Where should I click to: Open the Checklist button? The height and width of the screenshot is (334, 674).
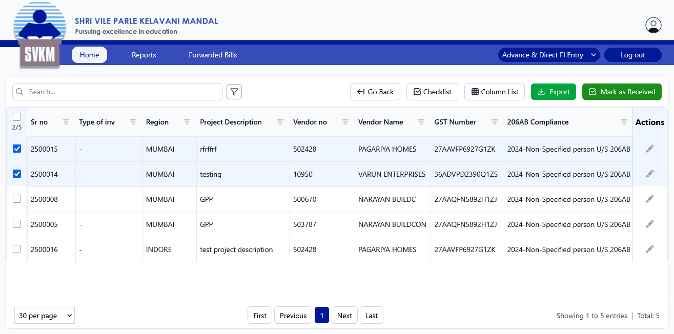[x=432, y=92]
